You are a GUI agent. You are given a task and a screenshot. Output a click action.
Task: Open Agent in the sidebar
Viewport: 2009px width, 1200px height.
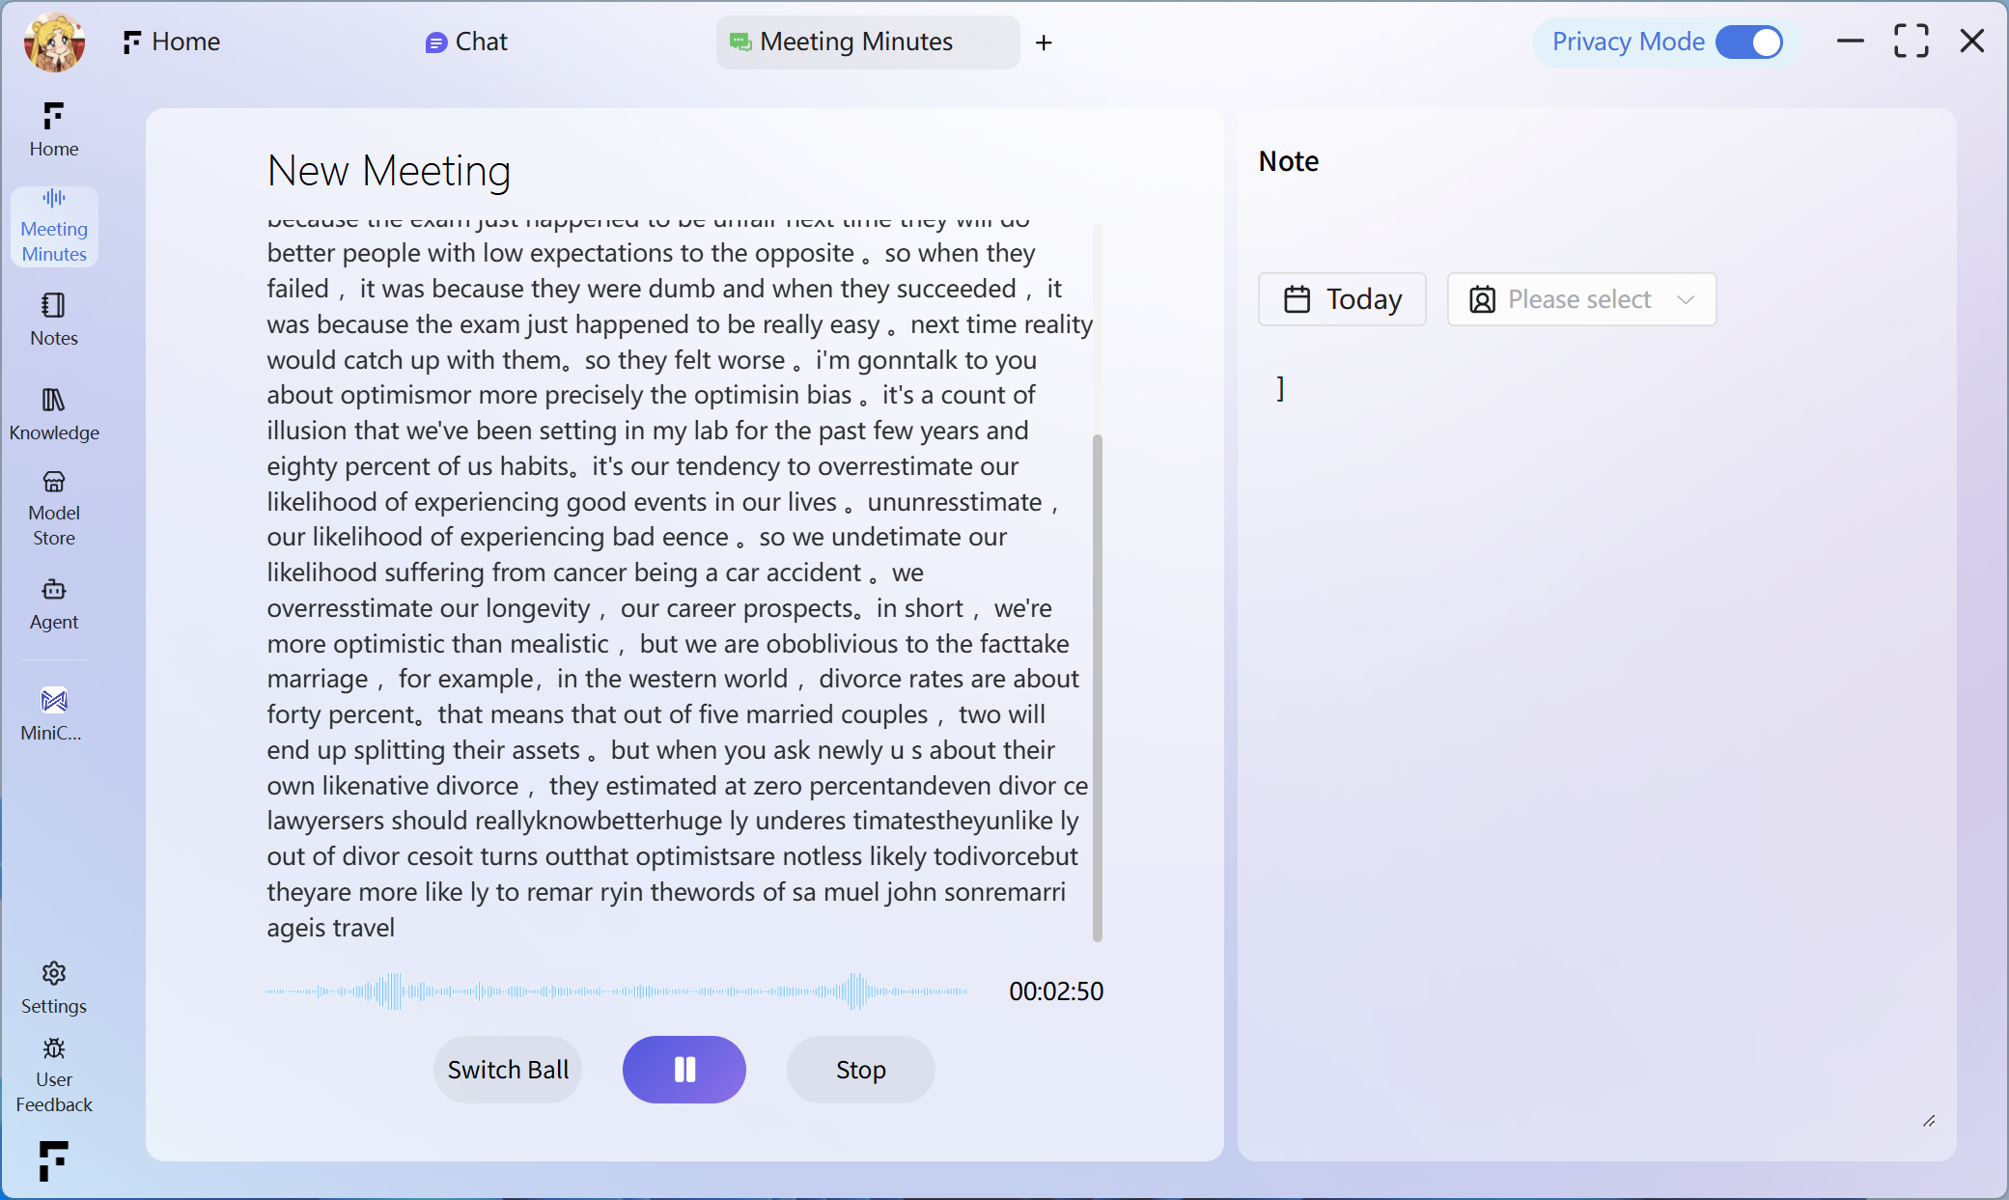(53, 604)
